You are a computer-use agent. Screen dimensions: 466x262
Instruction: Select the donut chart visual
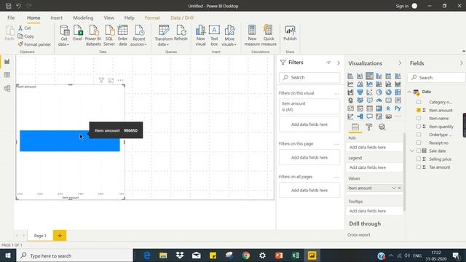388,92
